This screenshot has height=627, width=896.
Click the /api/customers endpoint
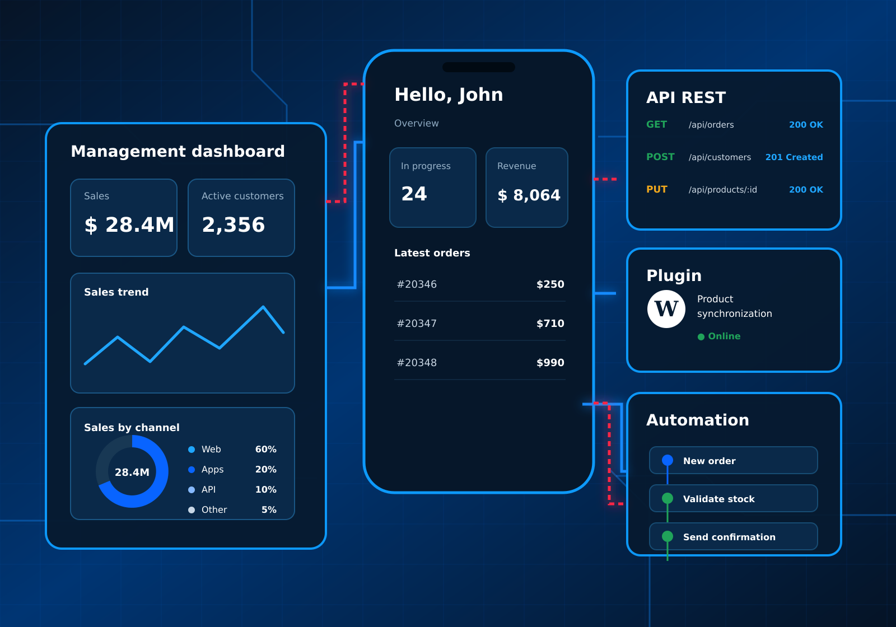click(720, 157)
